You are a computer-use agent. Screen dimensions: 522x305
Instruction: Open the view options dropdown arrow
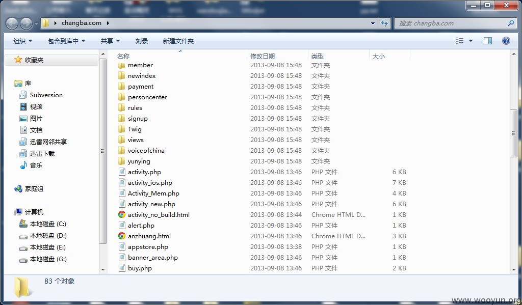point(471,41)
